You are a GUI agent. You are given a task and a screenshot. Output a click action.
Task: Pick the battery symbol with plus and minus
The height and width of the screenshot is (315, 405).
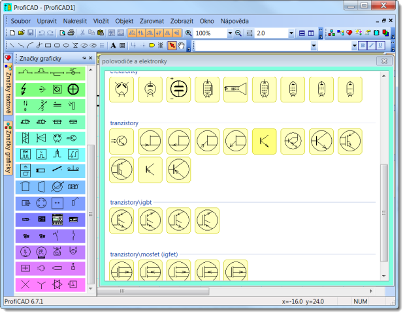coord(178,89)
